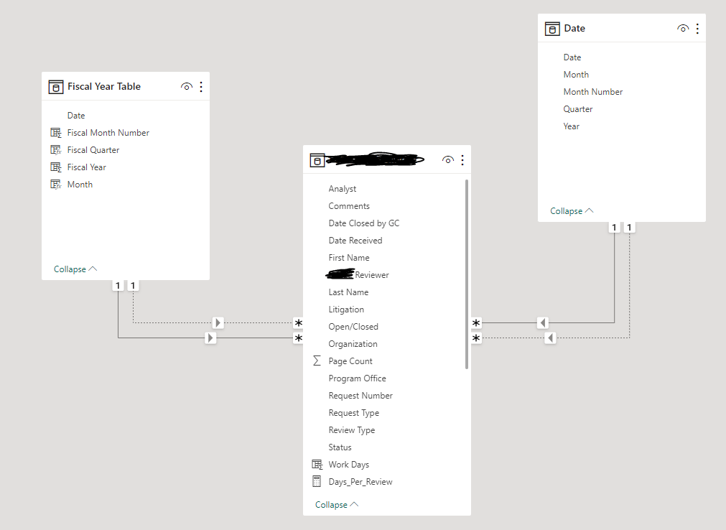Click the table icon on the Date table header
Image resolution: width=726 pixels, height=530 pixels.
(x=552, y=28)
